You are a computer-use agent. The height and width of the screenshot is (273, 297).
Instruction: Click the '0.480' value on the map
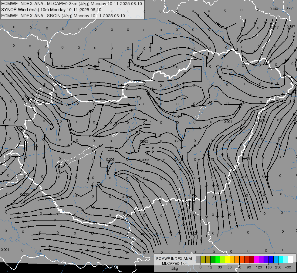pos(274,9)
